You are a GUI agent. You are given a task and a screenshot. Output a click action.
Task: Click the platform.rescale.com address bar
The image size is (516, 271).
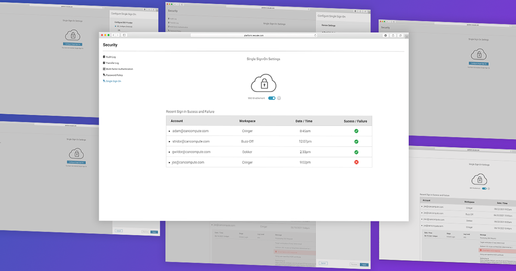click(254, 35)
